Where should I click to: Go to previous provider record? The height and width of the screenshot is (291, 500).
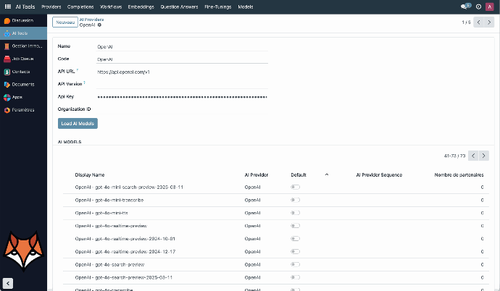click(479, 22)
